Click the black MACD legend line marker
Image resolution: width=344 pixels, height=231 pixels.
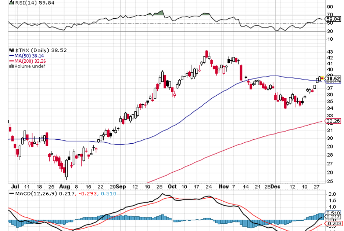(x=11, y=193)
